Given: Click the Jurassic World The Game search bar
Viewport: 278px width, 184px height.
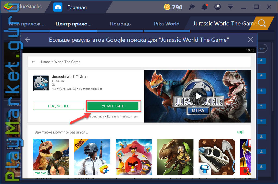Looking at the screenshot, I should [x=139, y=62].
